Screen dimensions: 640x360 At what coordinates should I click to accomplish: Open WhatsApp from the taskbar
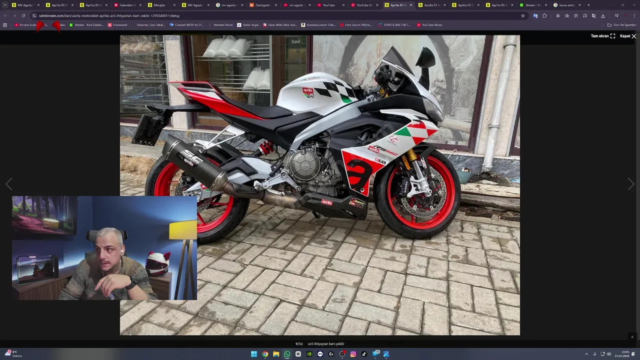coord(287,354)
